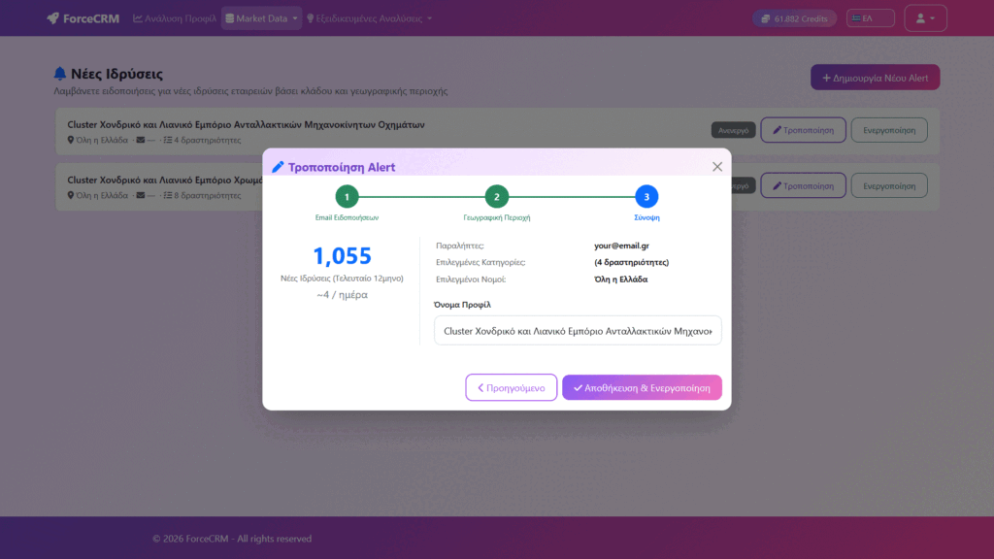
Task: Click Ενεργοποίηση for the first alert
Action: point(888,130)
